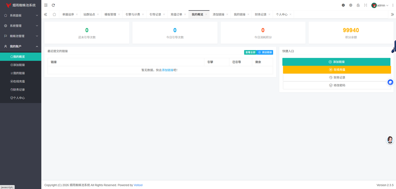Select 添加链接 in the sidebar
The image size is (396, 189).
(21, 65)
